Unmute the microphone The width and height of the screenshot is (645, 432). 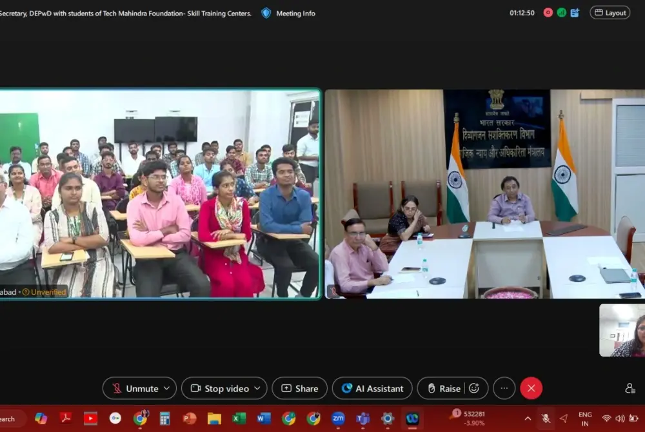(134, 388)
